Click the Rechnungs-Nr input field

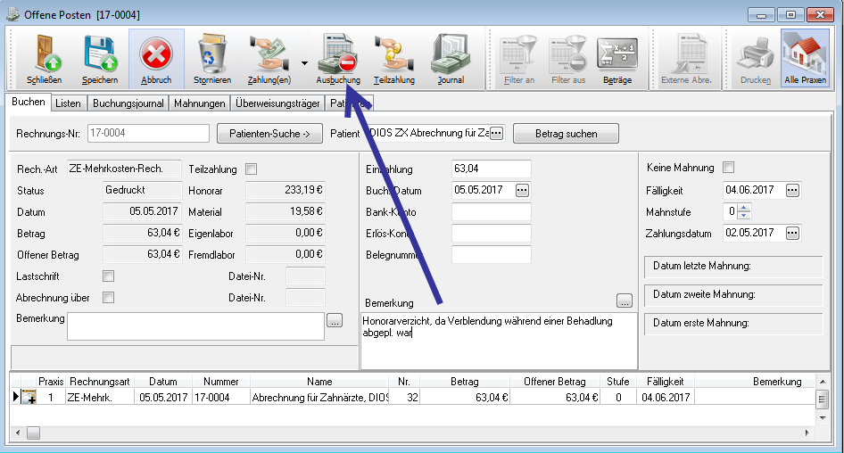click(148, 133)
